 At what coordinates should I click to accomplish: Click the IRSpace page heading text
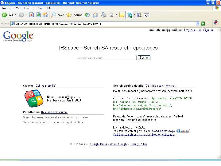(x=108, y=48)
